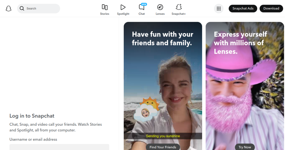This screenshot has width=285, height=150.
Task: Click the 'Chat, Snap, and video call' description
Action: click(56, 127)
